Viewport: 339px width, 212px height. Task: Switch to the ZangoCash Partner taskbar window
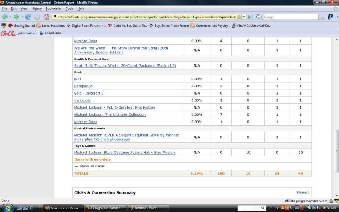coord(106,208)
